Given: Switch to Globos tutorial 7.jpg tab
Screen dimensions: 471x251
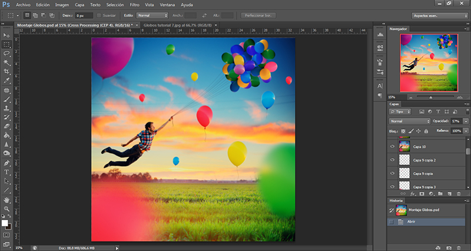Looking at the screenshot, I should (x=178, y=25).
